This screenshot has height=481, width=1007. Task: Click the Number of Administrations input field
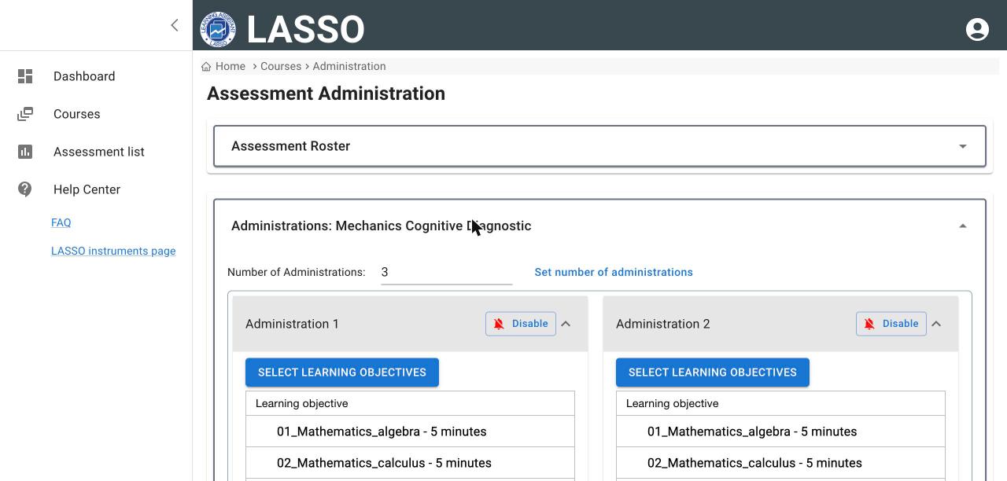[447, 272]
